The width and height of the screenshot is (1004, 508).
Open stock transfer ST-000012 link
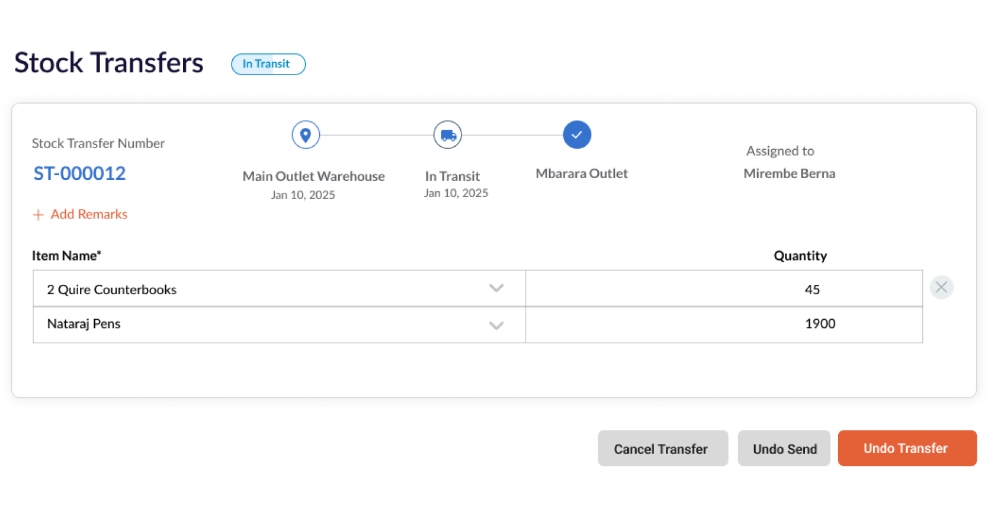[79, 173]
